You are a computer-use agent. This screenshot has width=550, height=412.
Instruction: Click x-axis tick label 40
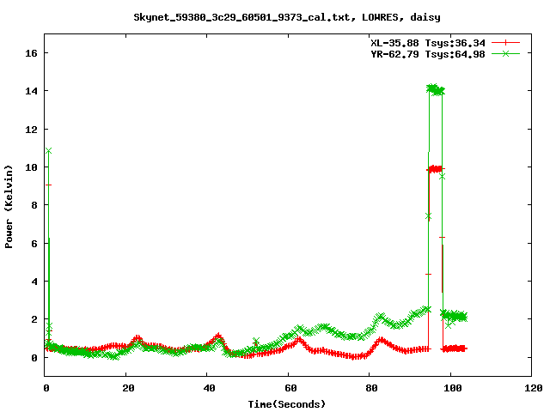210,388
